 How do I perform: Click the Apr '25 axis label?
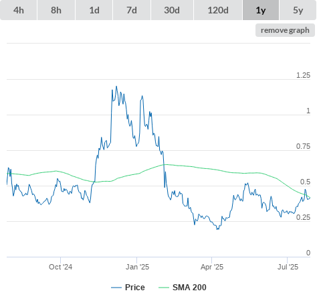[x=212, y=267]
